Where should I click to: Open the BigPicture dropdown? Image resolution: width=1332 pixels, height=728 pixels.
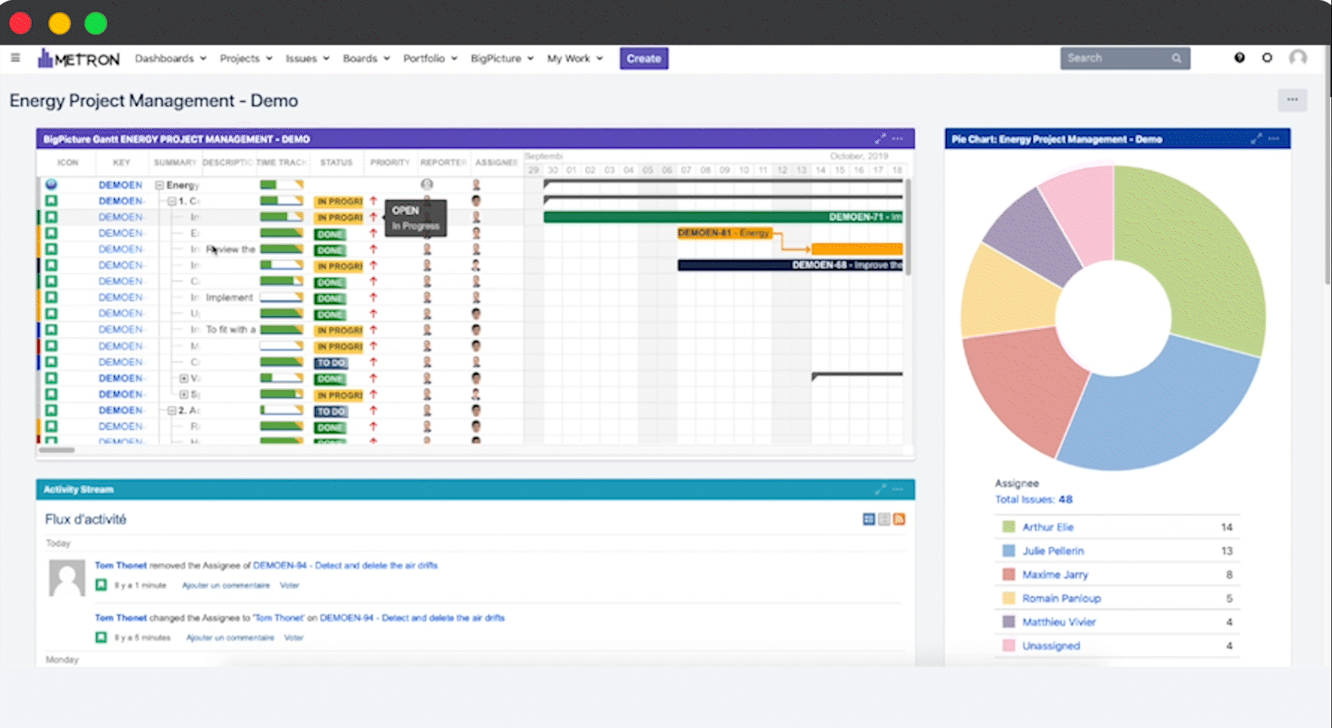pos(501,59)
